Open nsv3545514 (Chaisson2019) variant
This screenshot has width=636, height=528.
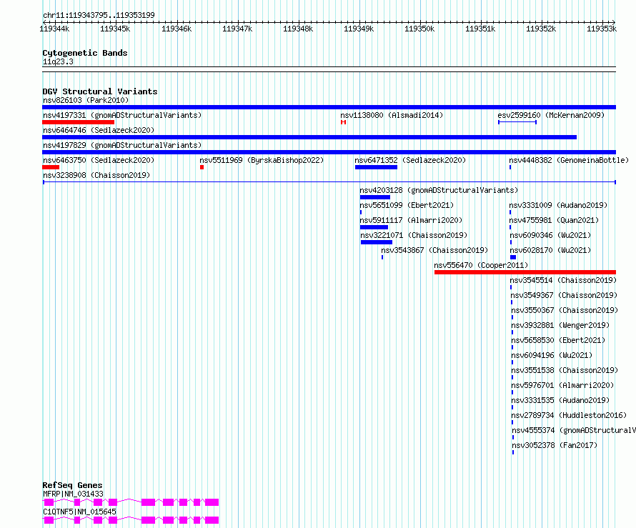[x=563, y=280]
